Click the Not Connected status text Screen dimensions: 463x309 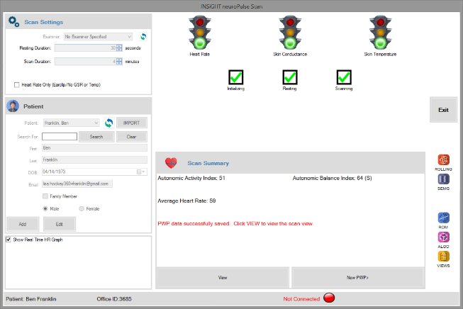[301, 299]
